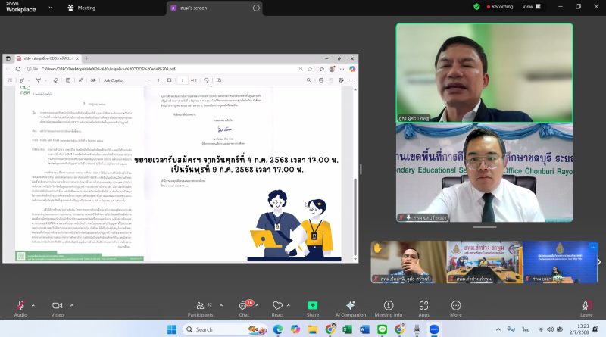
Task: Click the Recording status indicator
Action: pos(497,6)
